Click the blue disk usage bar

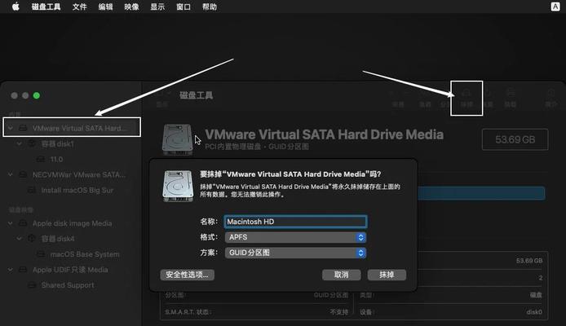(x=481, y=193)
